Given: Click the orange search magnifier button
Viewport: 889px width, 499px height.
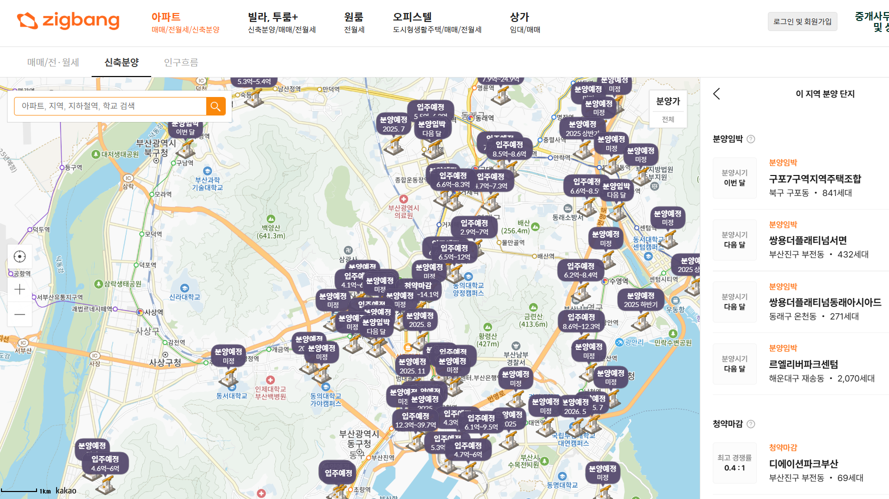Looking at the screenshot, I should [x=216, y=106].
